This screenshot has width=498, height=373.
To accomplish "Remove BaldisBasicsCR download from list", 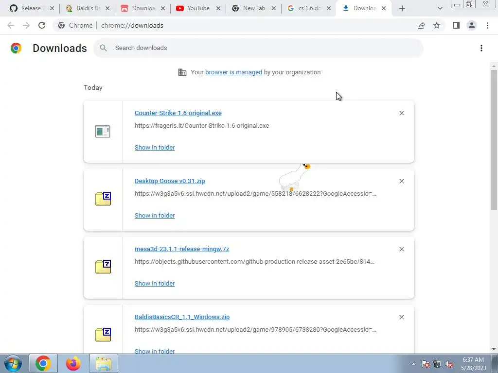I will [401, 317].
